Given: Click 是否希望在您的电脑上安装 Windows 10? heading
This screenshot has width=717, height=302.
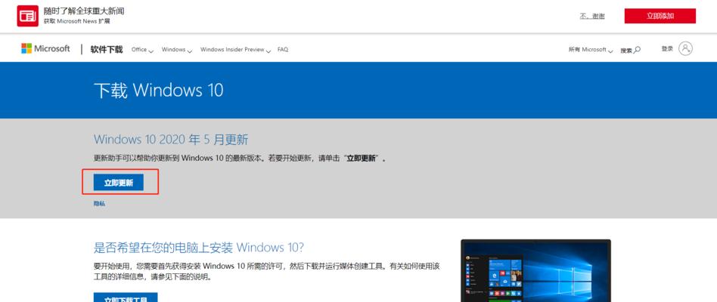Looking at the screenshot, I should [x=198, y=248].
